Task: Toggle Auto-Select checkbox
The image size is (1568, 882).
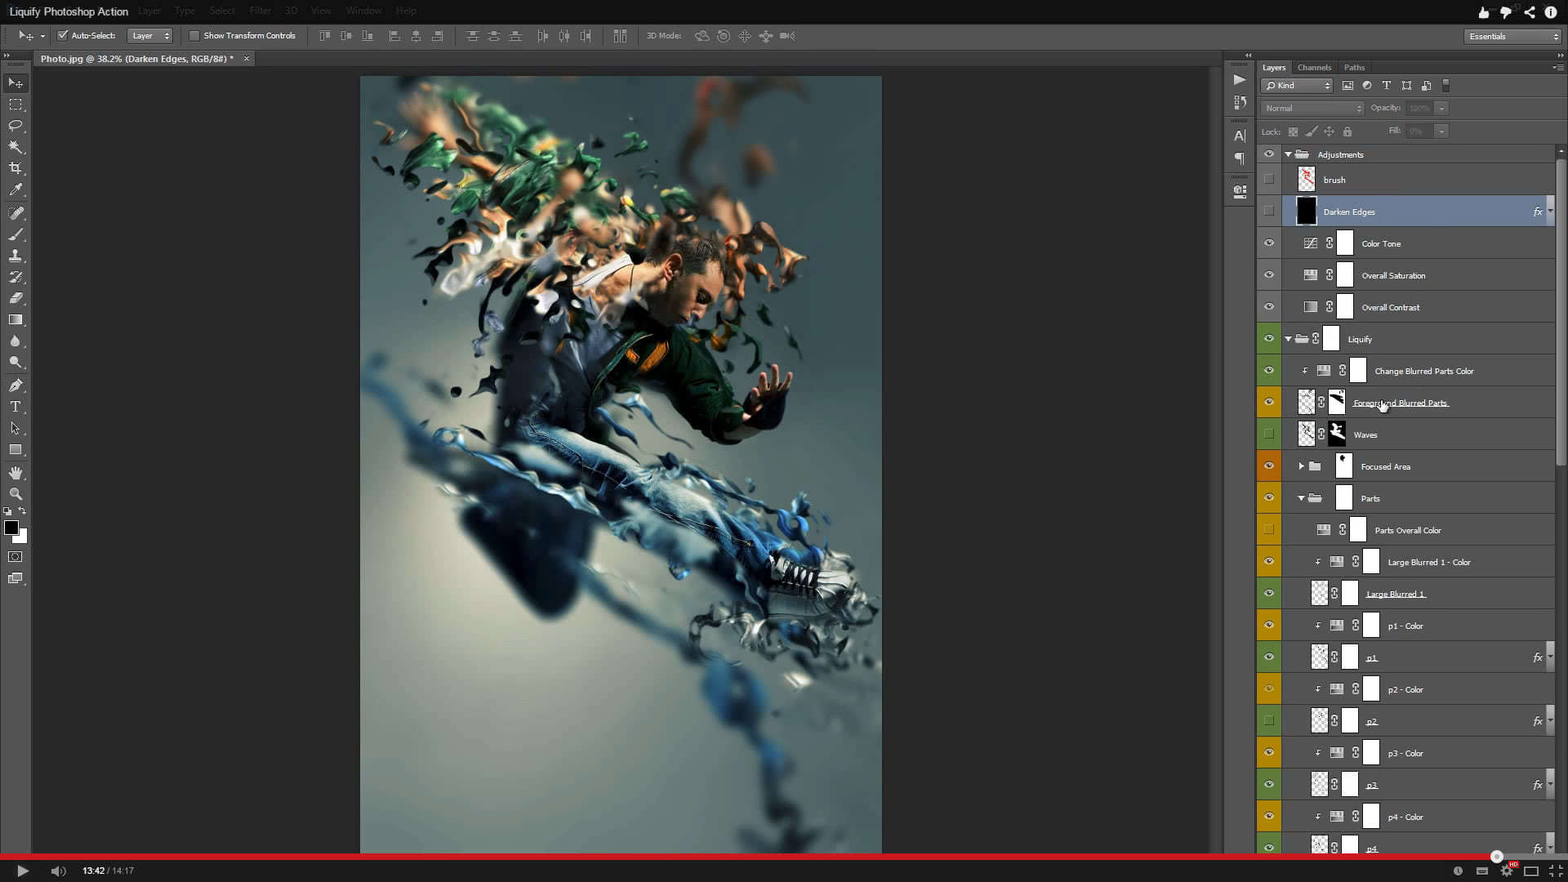Action: coord(62,36)
